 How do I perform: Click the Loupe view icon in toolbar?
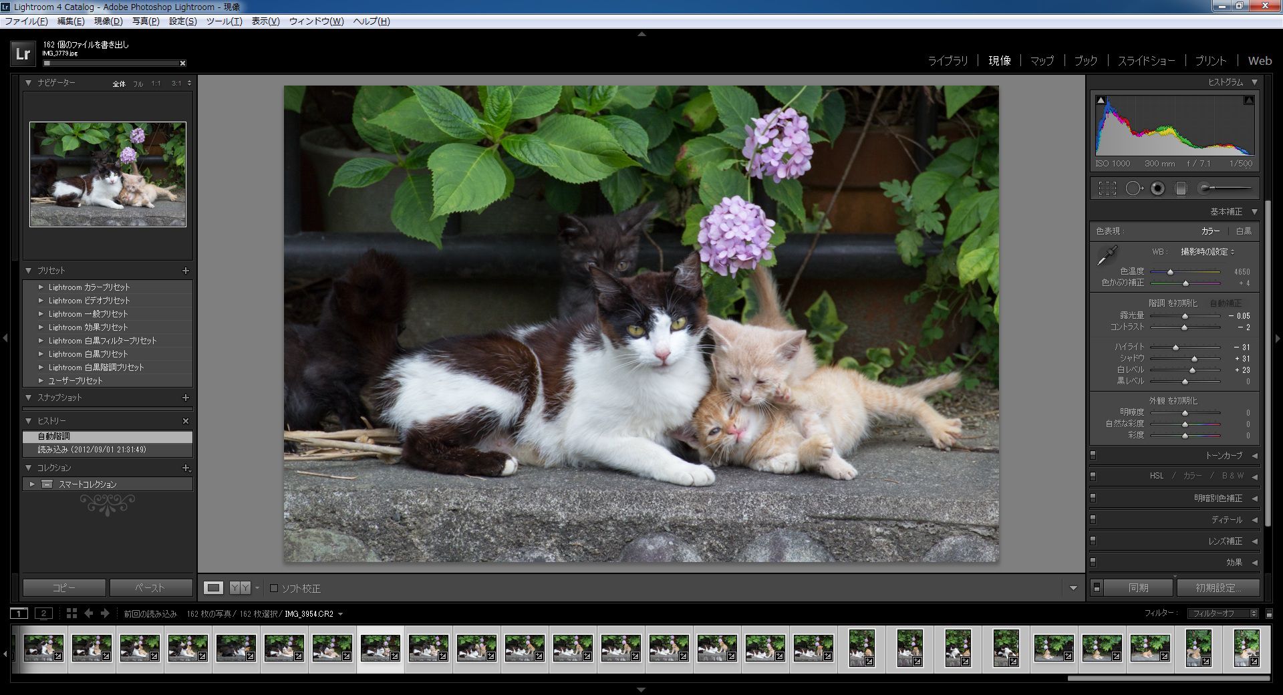(x=213, y=588)
